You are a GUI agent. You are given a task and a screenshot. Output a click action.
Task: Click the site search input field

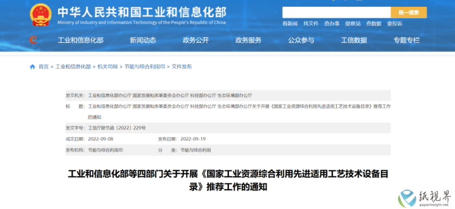[x=336, y=13]
